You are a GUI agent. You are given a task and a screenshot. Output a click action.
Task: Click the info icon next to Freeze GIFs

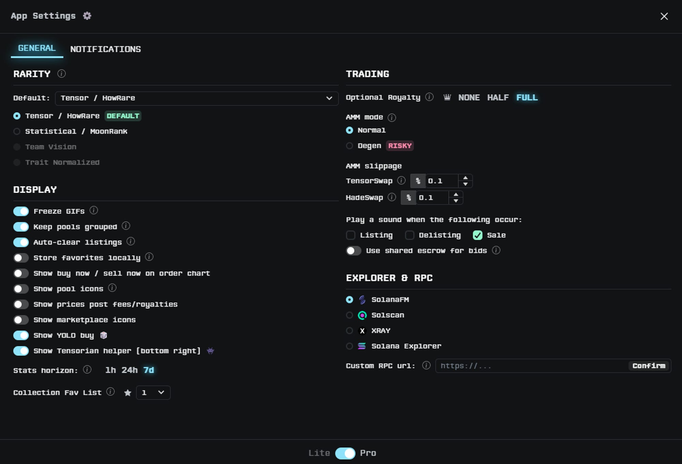pos(94,211)
